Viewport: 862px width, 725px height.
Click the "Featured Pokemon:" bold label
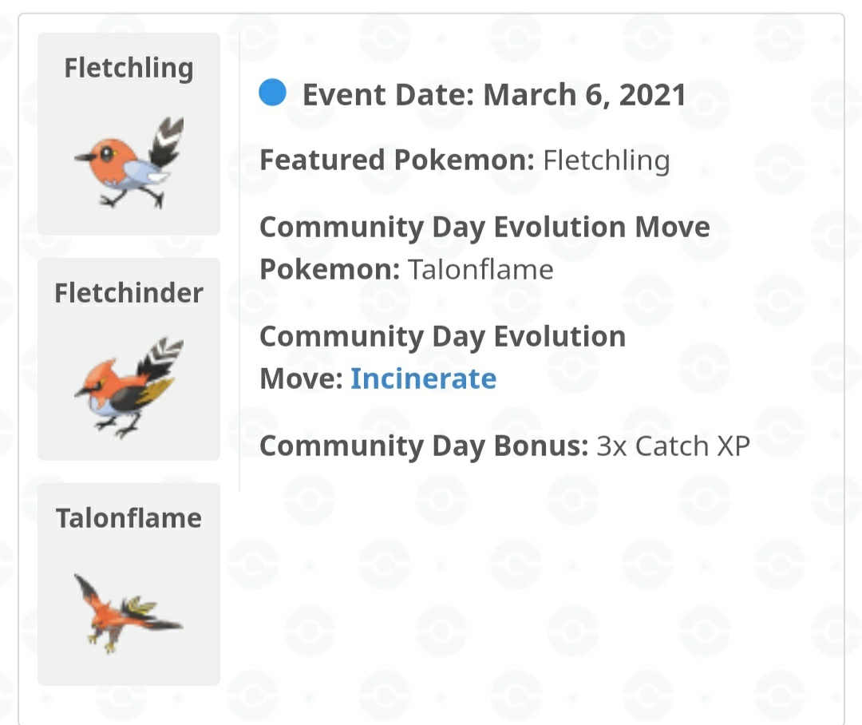coord(397,160)
